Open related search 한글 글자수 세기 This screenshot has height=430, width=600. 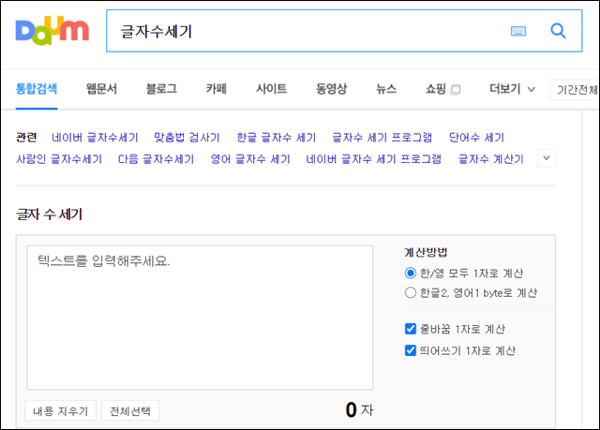pyautogui.click(x=277, y=137)
